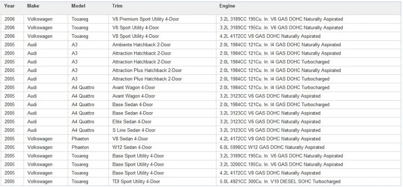
Task: Click the Make column header
Action: 33,6
